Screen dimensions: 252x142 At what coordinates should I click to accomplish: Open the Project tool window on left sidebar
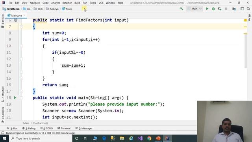(x=3, y=21)
